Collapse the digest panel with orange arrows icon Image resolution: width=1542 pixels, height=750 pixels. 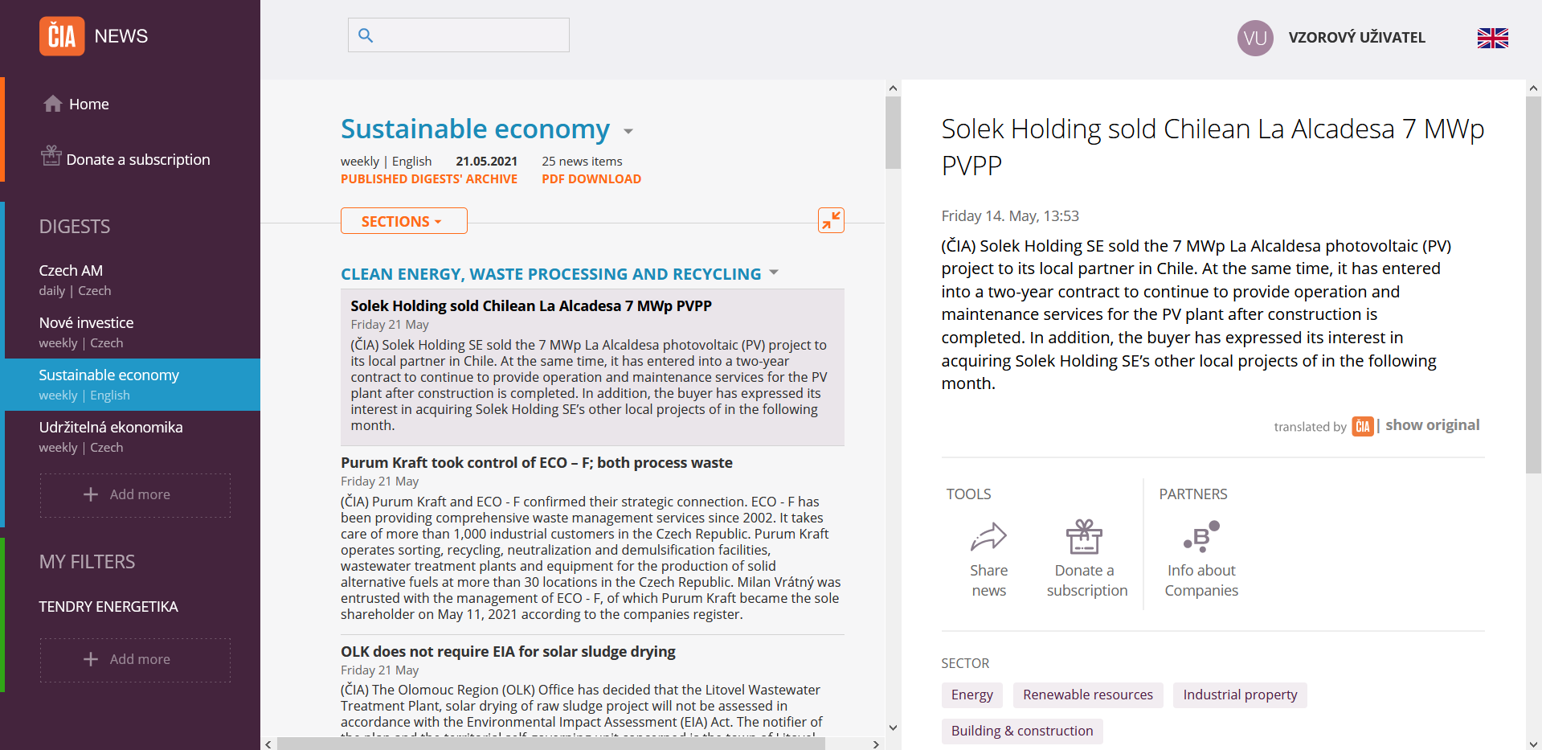coord(831,220)
